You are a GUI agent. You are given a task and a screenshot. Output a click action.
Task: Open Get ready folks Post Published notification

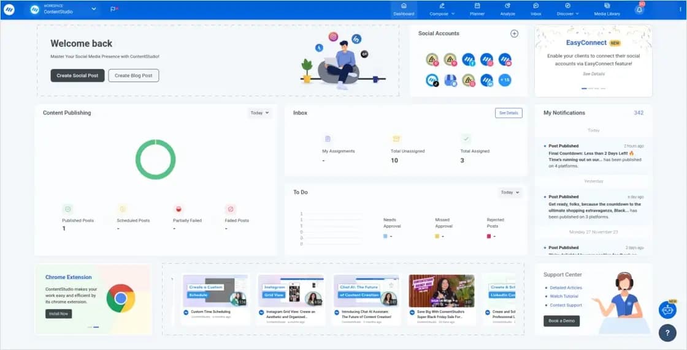[594, 207]
